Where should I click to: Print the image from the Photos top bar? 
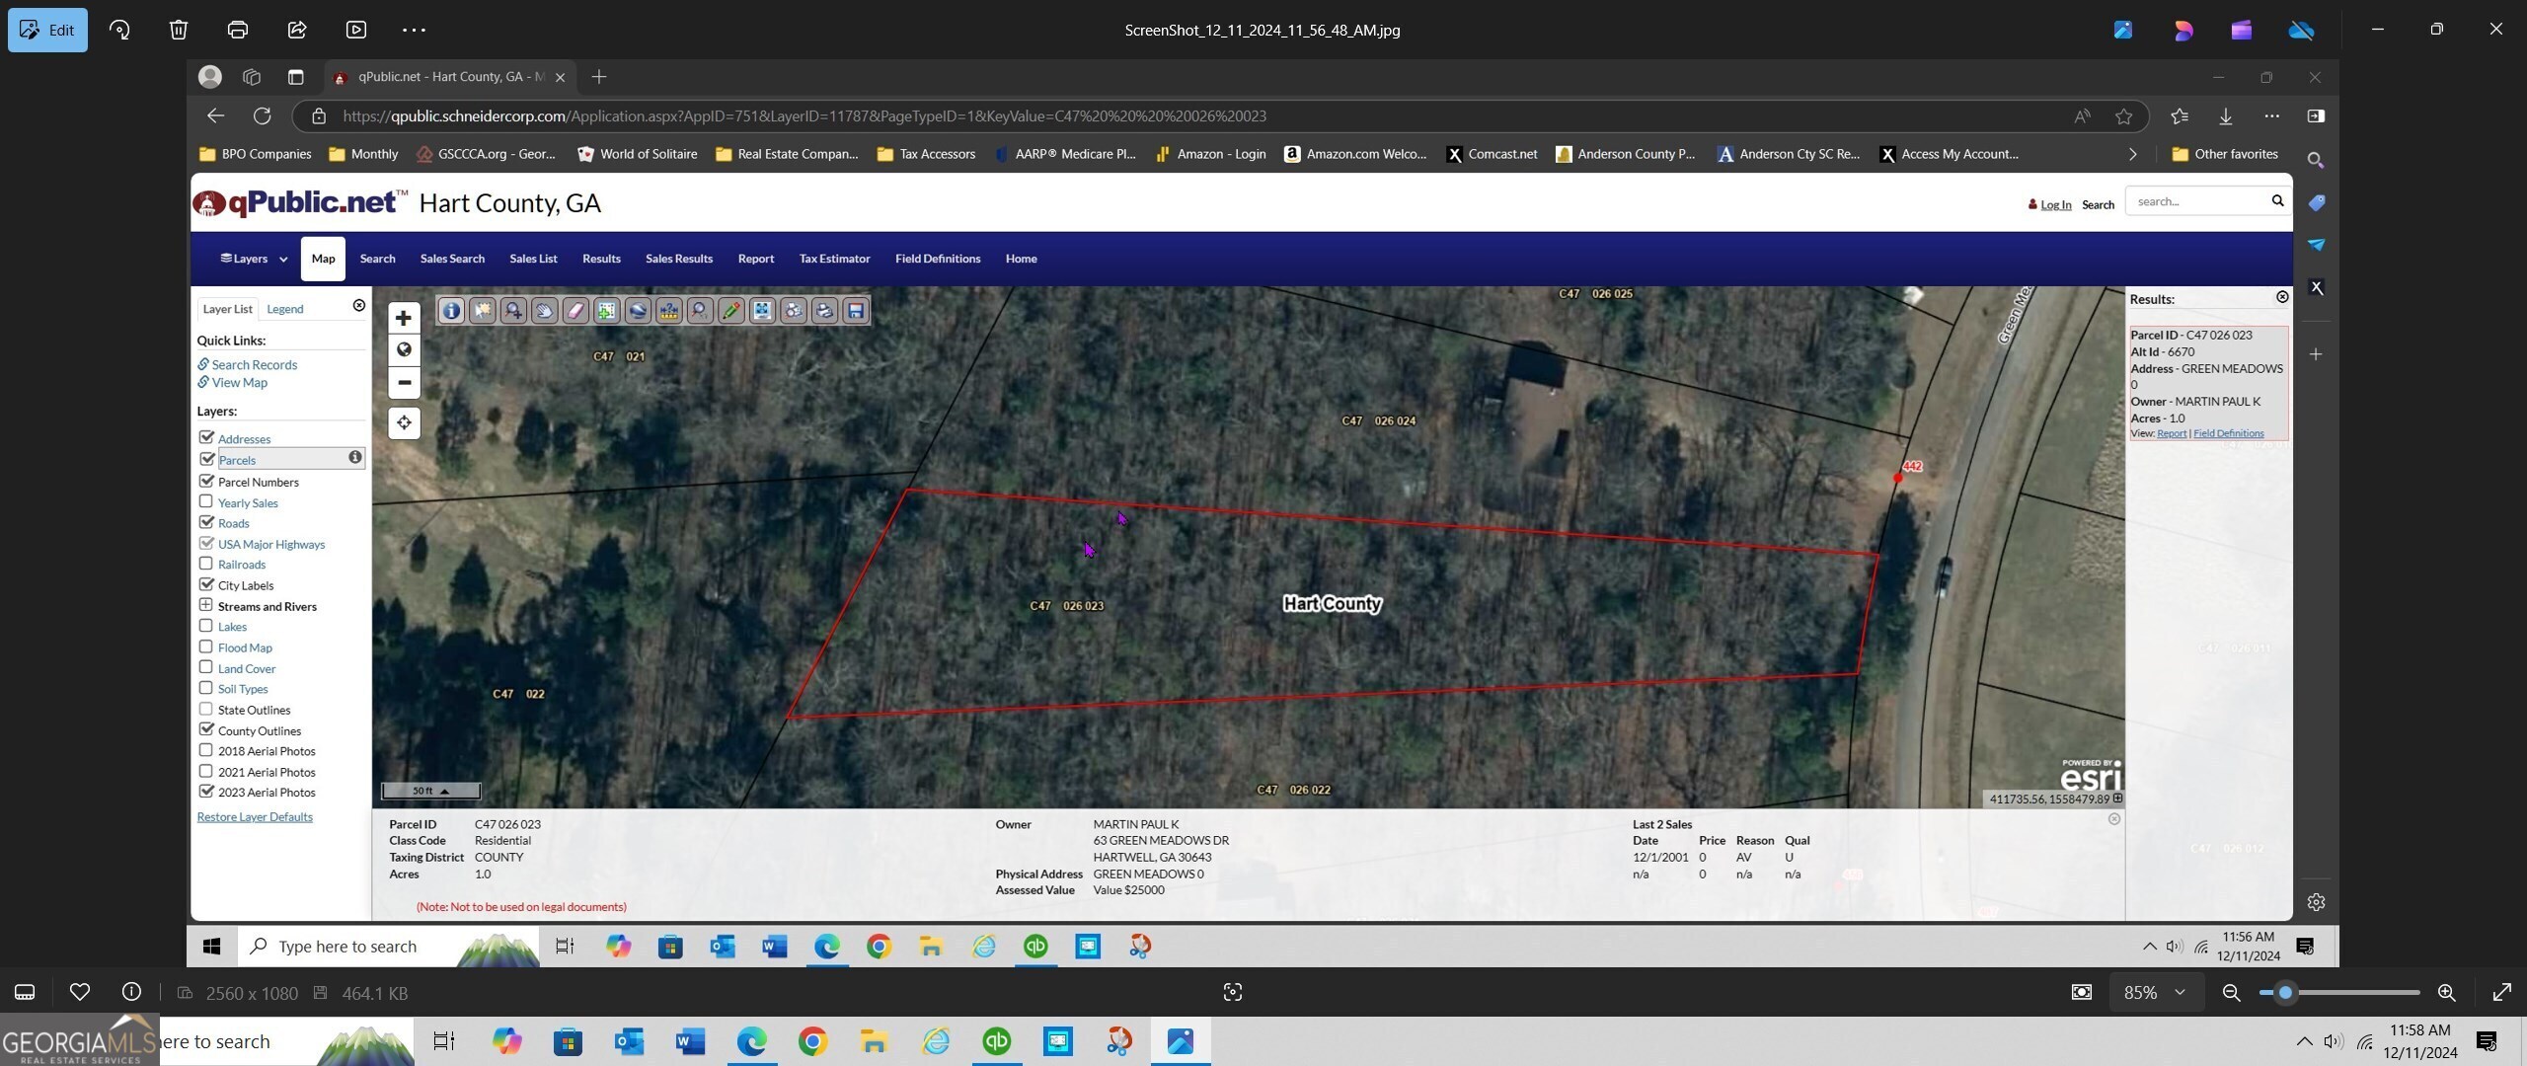tap(238, 30)
